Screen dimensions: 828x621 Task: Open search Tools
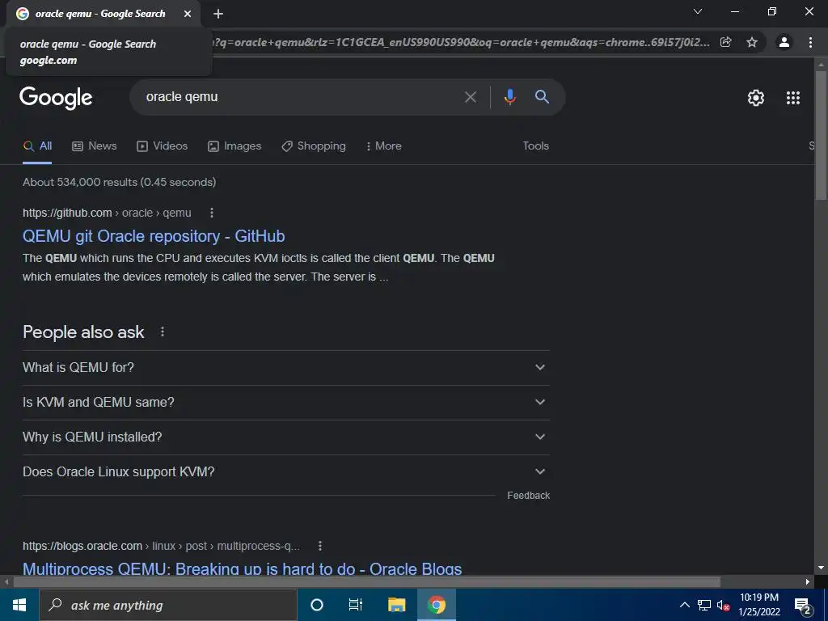coord(535,146)
